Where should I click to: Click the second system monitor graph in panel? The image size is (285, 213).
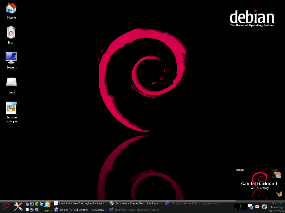244,206
